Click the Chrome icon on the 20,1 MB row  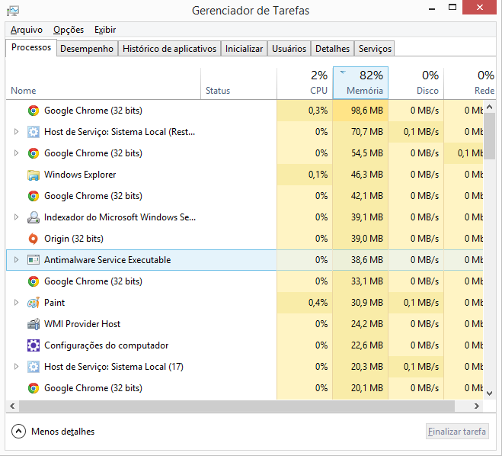tap(34, 388)
